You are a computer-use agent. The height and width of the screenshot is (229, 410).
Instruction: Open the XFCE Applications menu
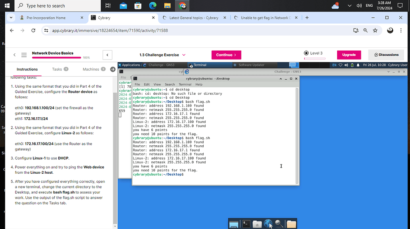click(x=129, y=65)
